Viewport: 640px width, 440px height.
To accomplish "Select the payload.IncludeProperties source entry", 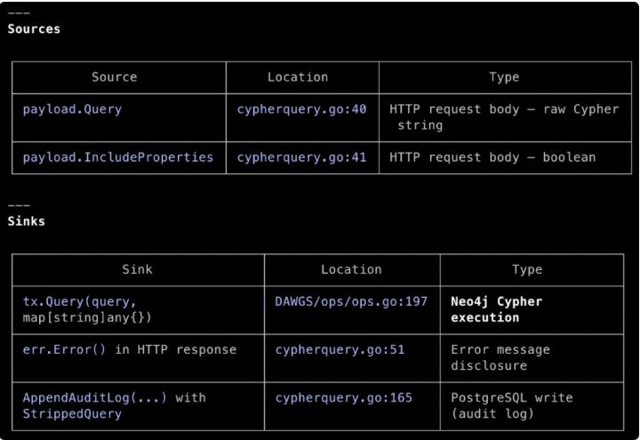I will (x=118, y=157).
